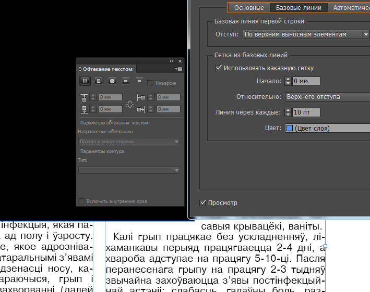Close the text wrap panel
The height and width of the screenshot is (292, 370).
coord(180,61)
